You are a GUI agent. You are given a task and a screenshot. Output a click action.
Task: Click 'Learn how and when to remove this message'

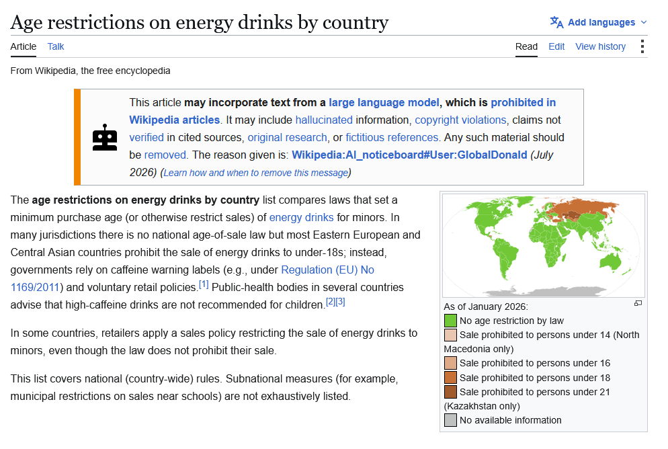tap(255, 173)
